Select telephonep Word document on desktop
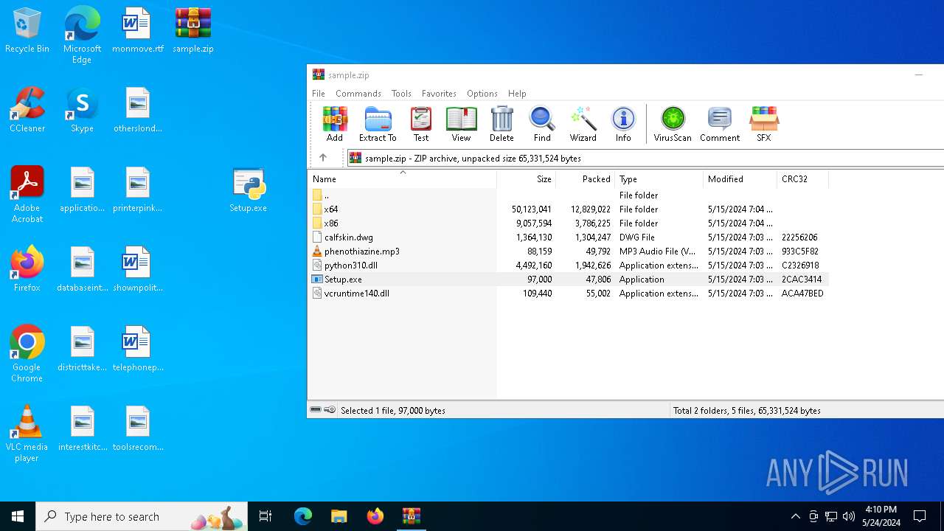This screenshot has height=531, width=944. coord(138,349)
